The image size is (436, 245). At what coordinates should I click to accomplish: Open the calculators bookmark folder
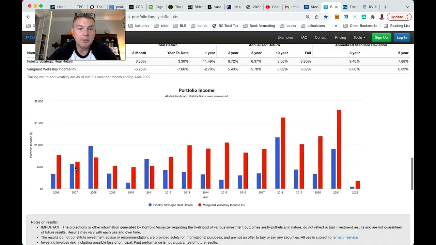[313, 26]
